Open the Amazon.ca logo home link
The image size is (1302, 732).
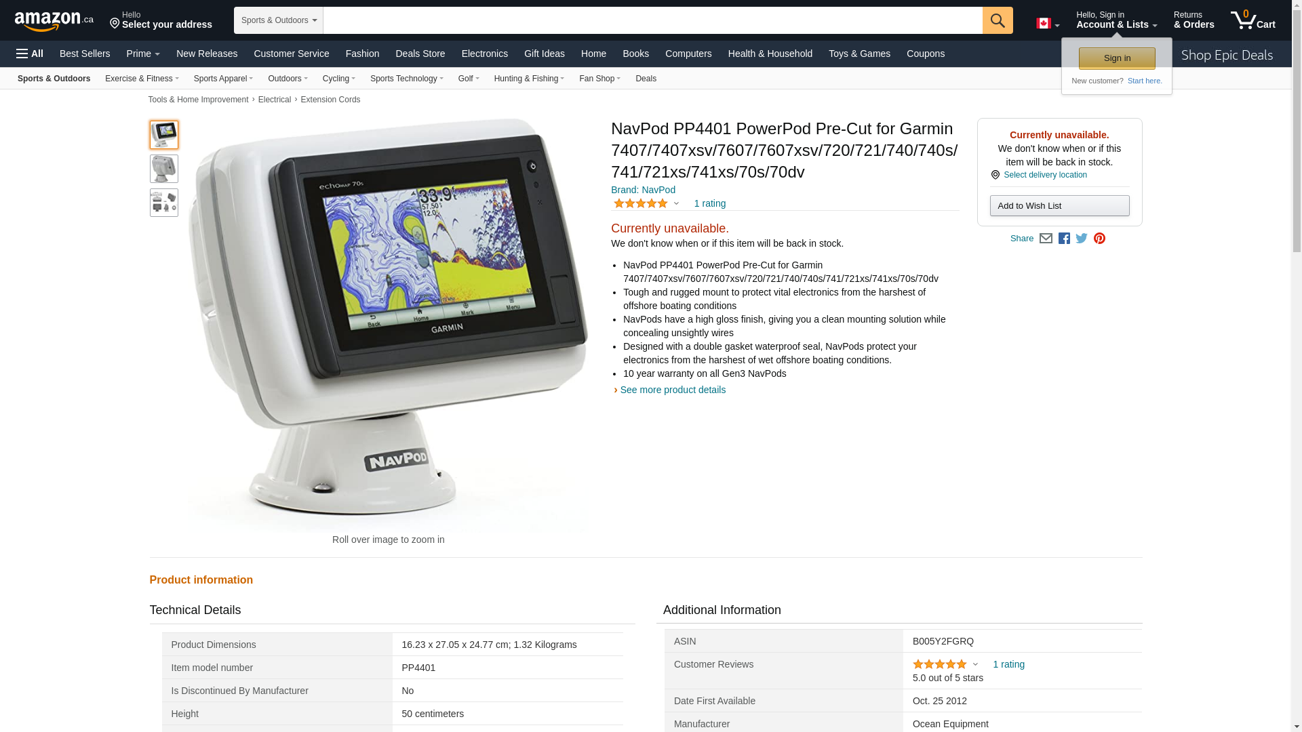(x=54, y=21)
